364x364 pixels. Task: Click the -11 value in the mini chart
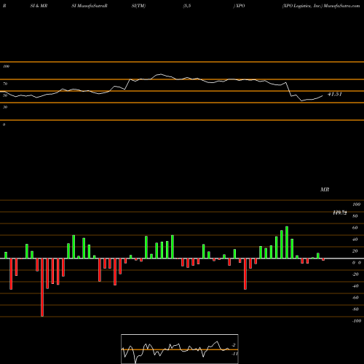tap(234, 354)
